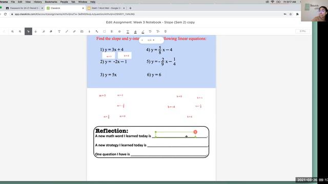328x184 pixels.
Task: Click the small circle sticker tool icon
Action: click(x=119, y=32)
